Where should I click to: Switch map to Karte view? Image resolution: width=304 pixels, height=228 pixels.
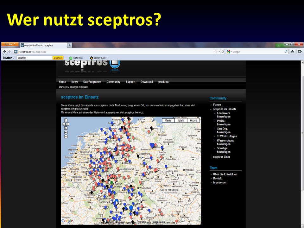[168, 120]
